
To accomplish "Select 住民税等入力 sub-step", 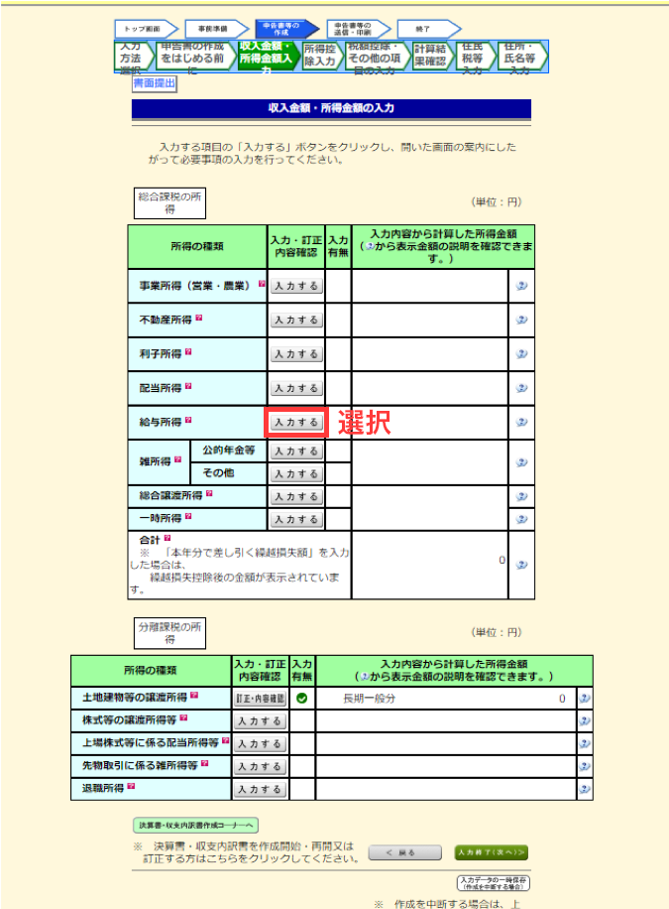I will tap(476, 57).
